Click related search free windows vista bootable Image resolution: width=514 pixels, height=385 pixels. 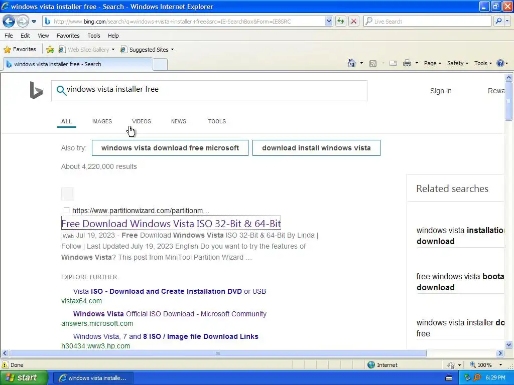[x=460, y=282]
